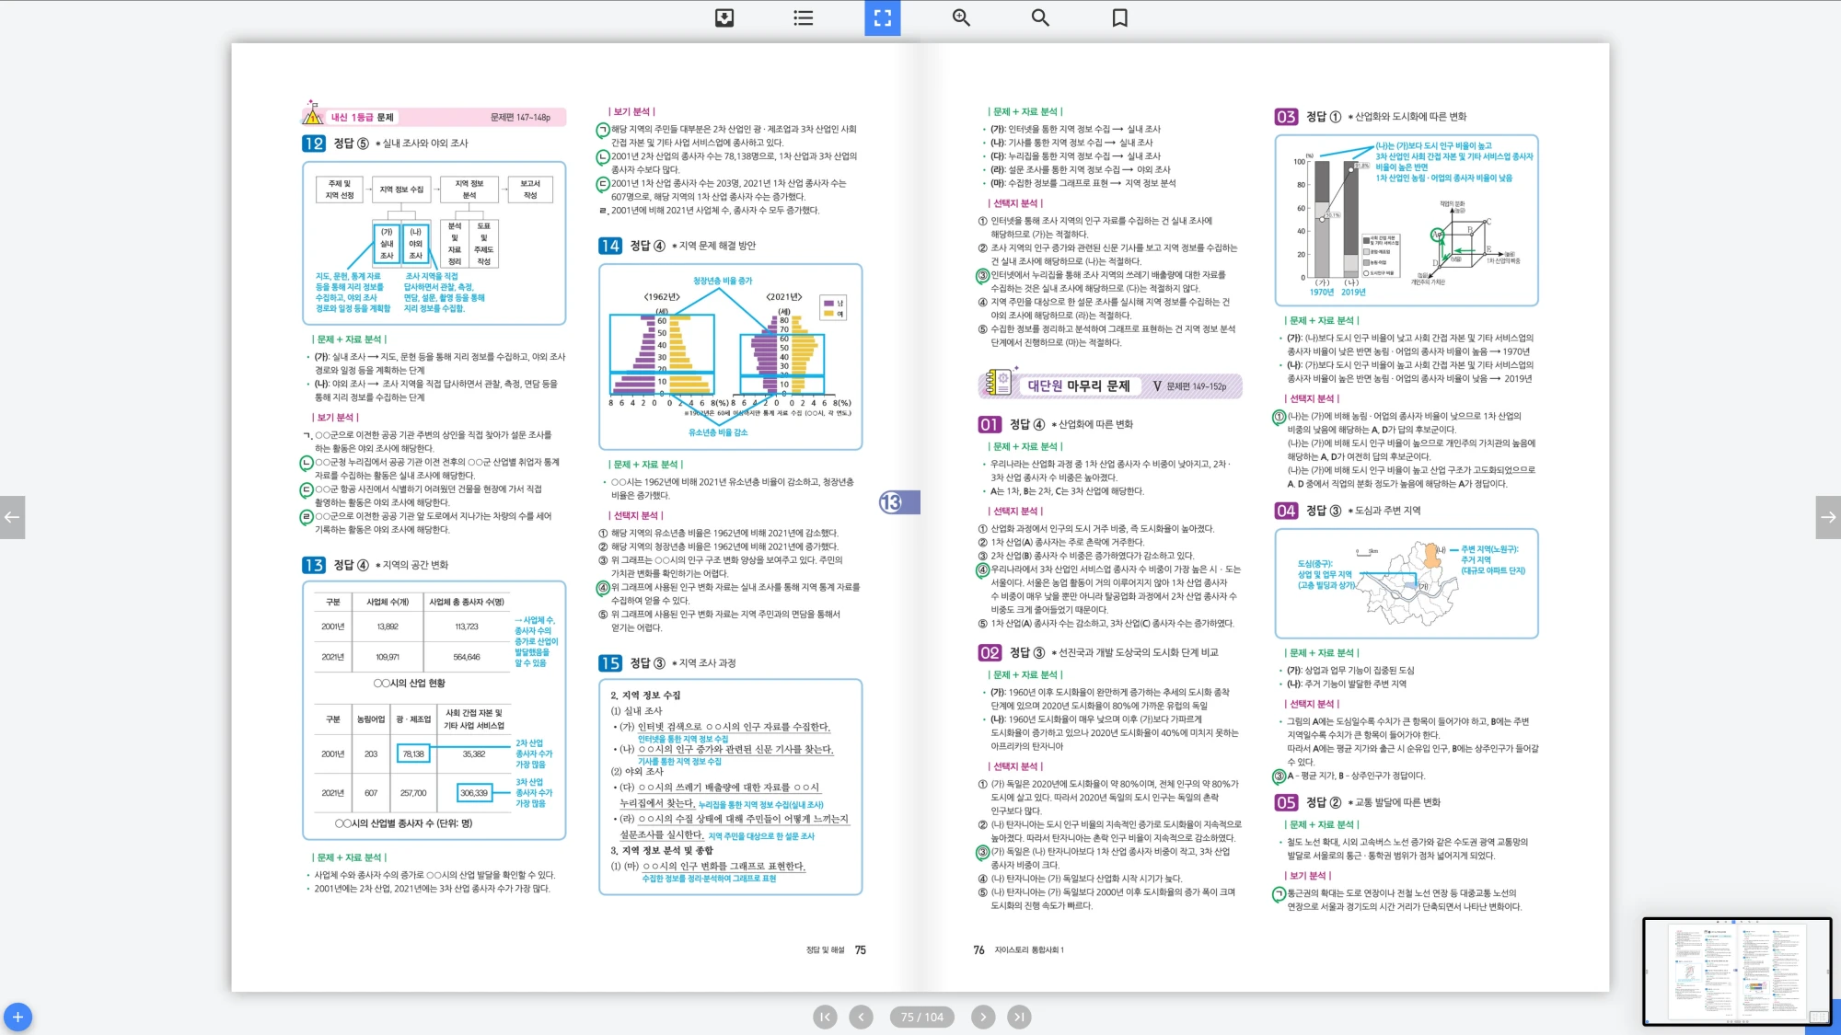Open the search magnifier icon

point(1040,17)
